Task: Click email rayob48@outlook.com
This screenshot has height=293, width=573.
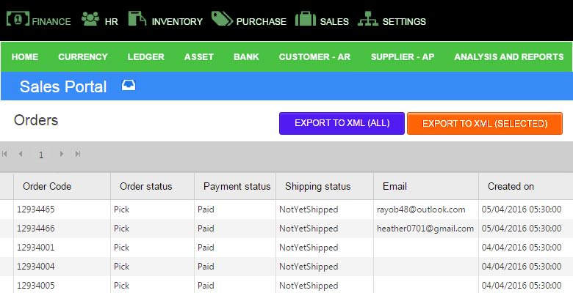Action: (421, 209)
